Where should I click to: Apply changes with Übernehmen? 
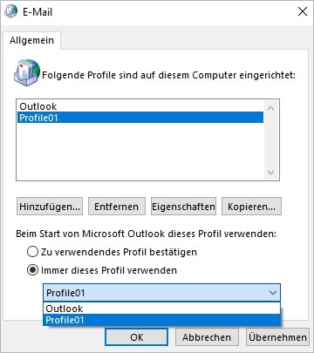coord(277,337)
